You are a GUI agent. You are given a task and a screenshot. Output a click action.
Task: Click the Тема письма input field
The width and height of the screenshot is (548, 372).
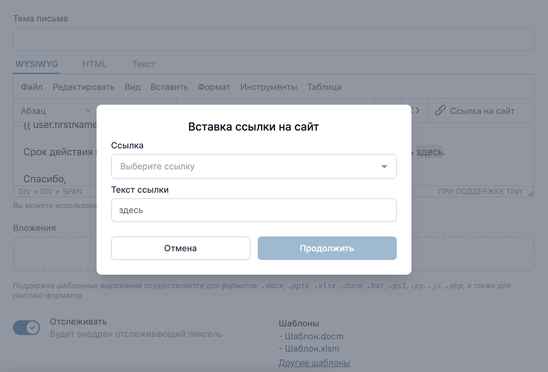[x=273, y=38]
